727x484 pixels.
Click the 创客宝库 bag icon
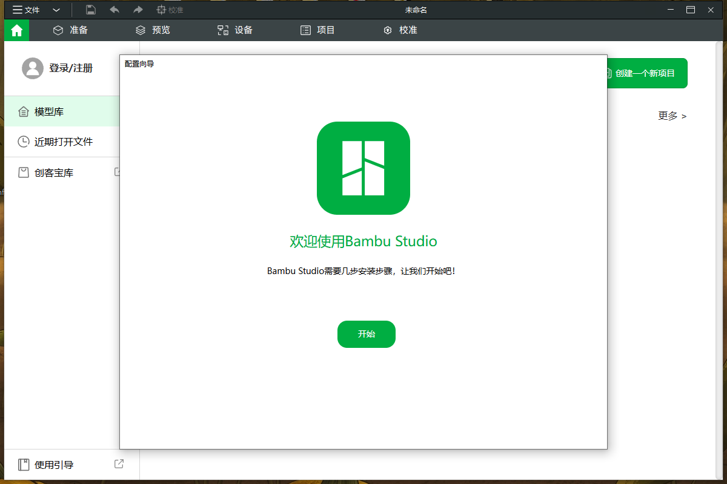tap(24, 172)
